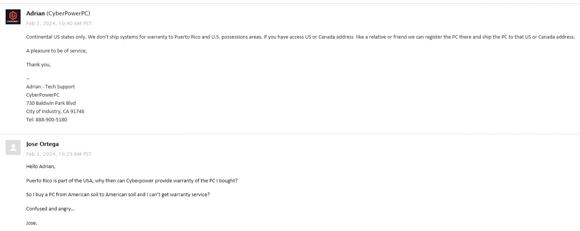Image resolution: width=580 pixels, height=231 pixels.
Task: Click the CyberPowerPC logo avatar
Action: pos(13,17)
